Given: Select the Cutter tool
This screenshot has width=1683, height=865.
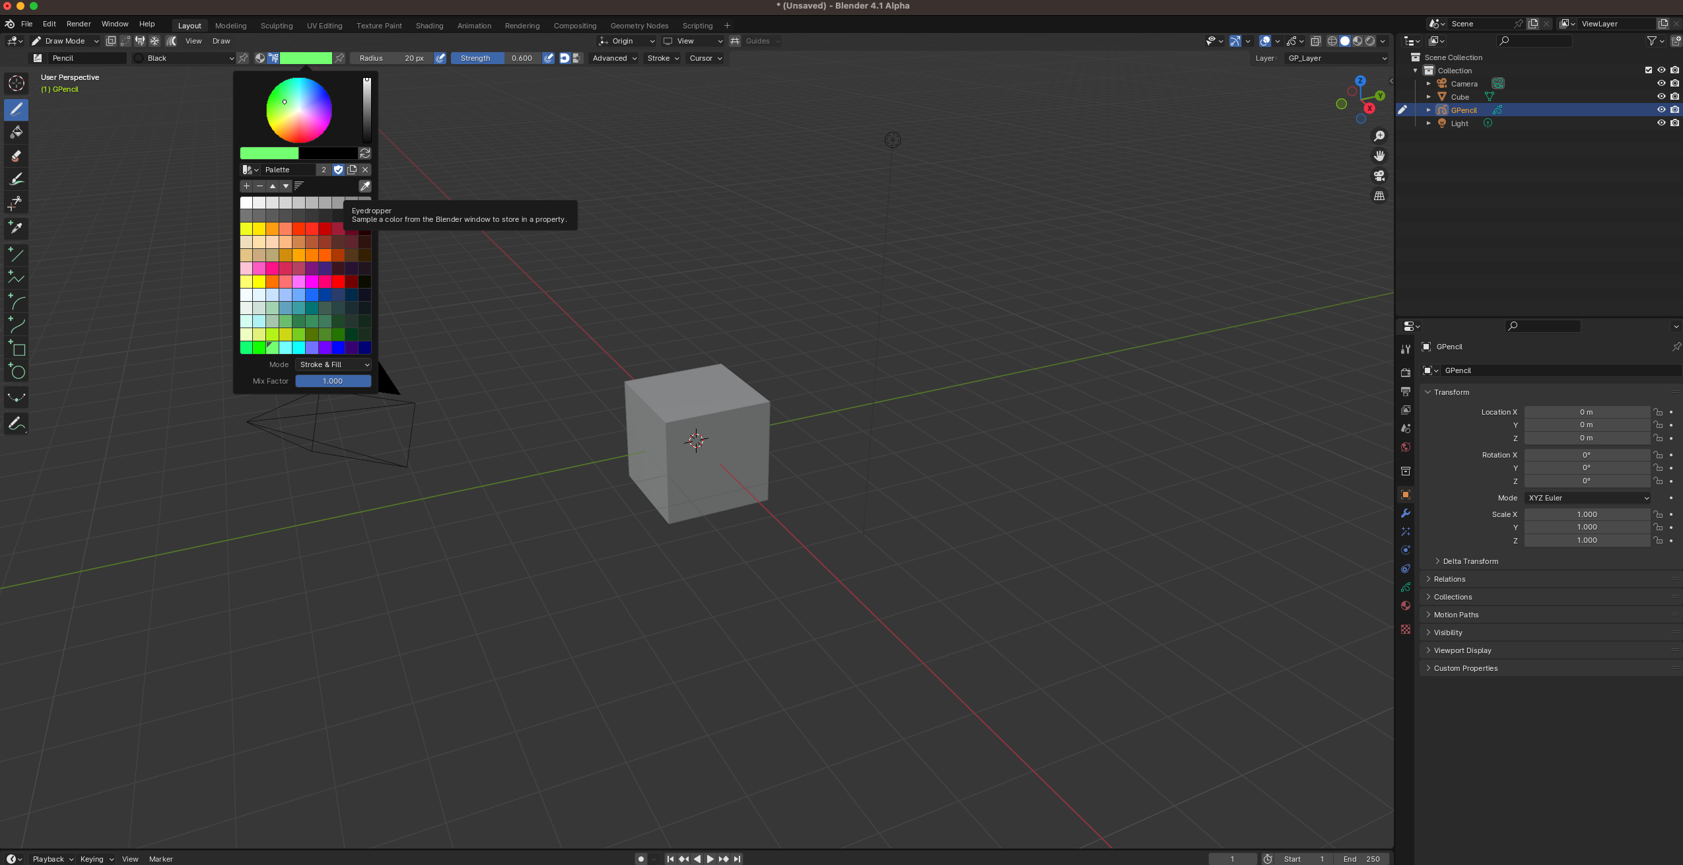Looking at the screenshot, I should pyautogui.click(x=17, y=203).
